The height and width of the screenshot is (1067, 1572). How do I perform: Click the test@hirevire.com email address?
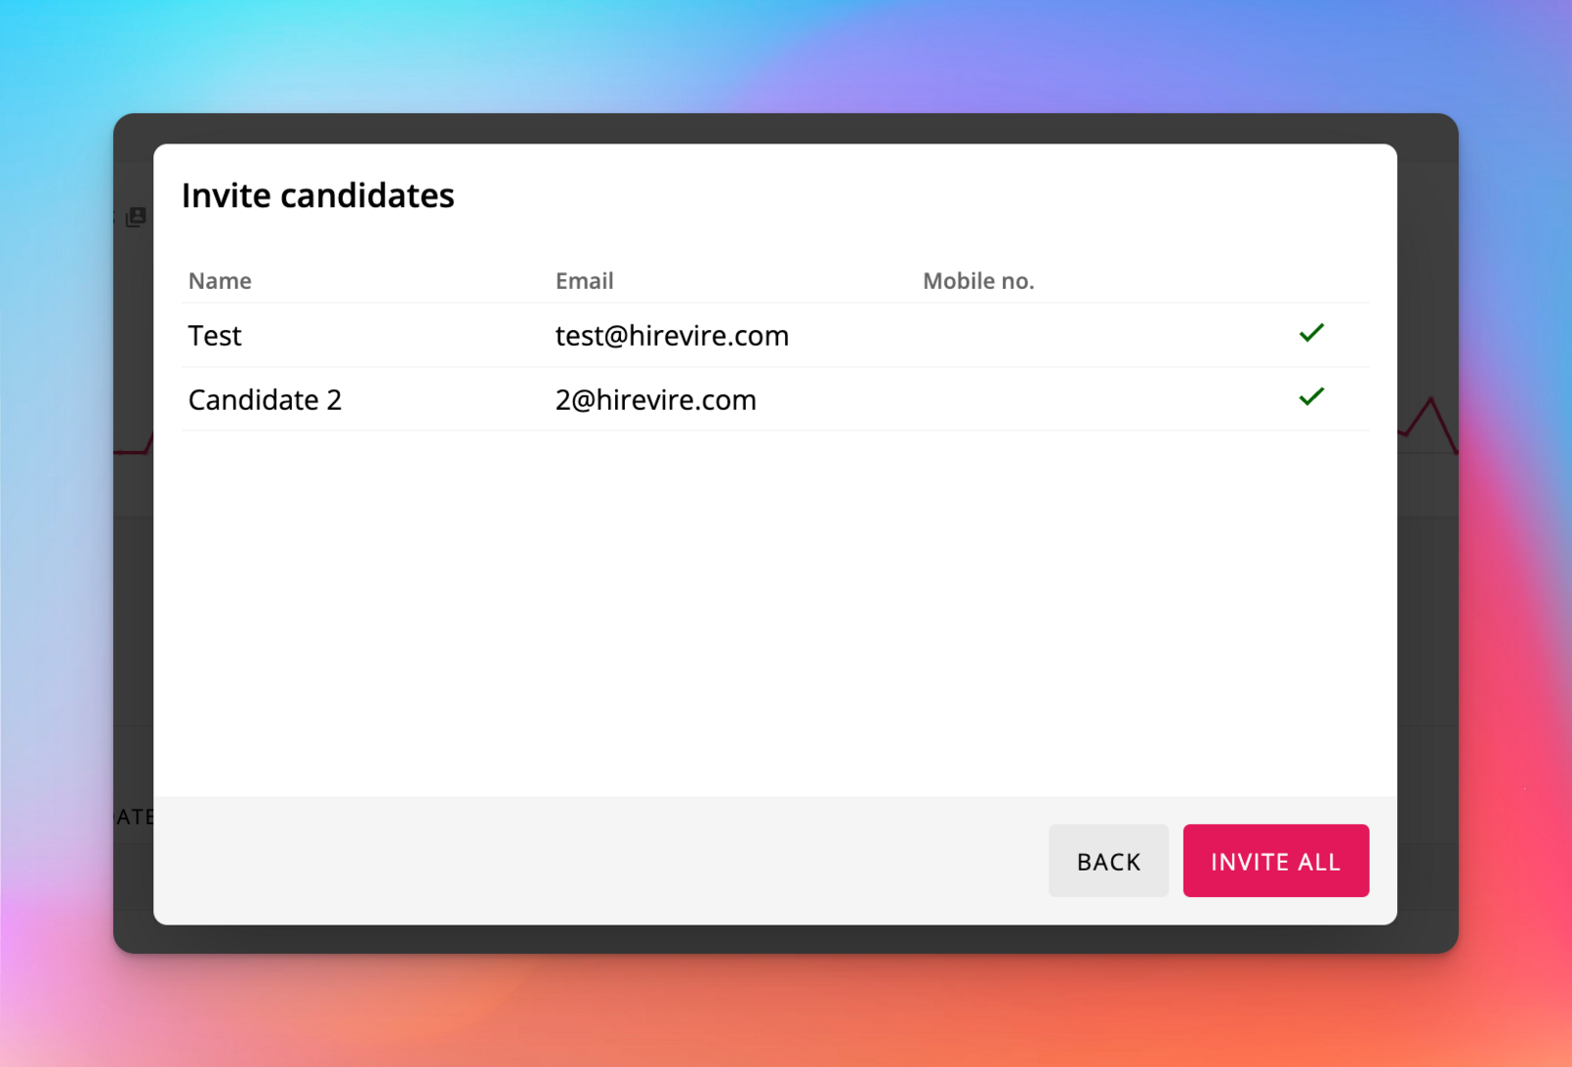pos(672,336)
